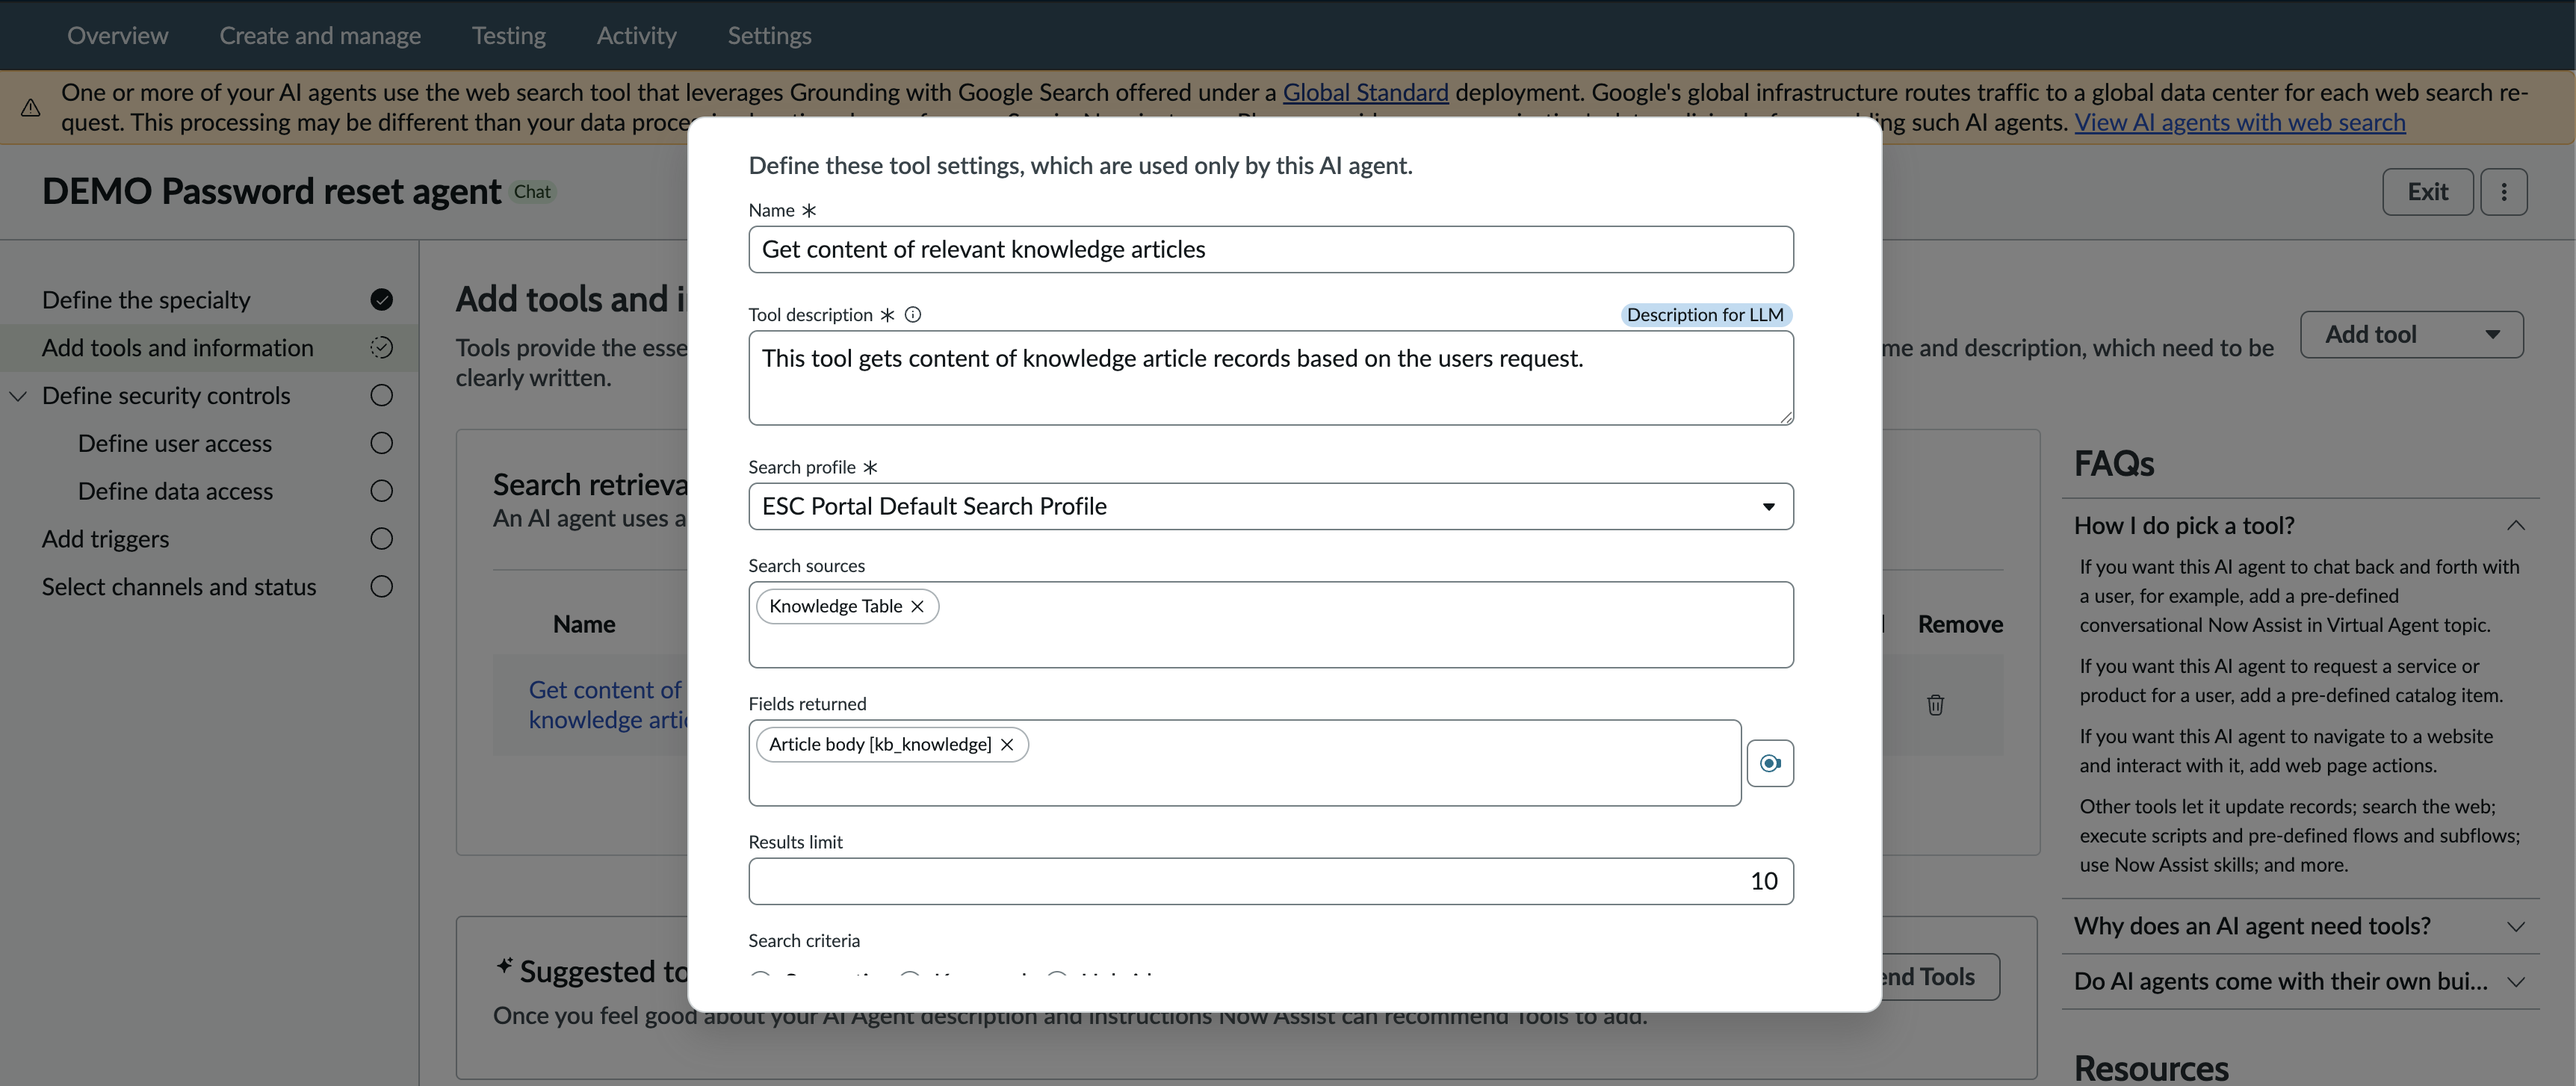The width and height of the screenshot is (2576, 1086).
Task: Collapse the Define security controls tree section
Action: 18,396
